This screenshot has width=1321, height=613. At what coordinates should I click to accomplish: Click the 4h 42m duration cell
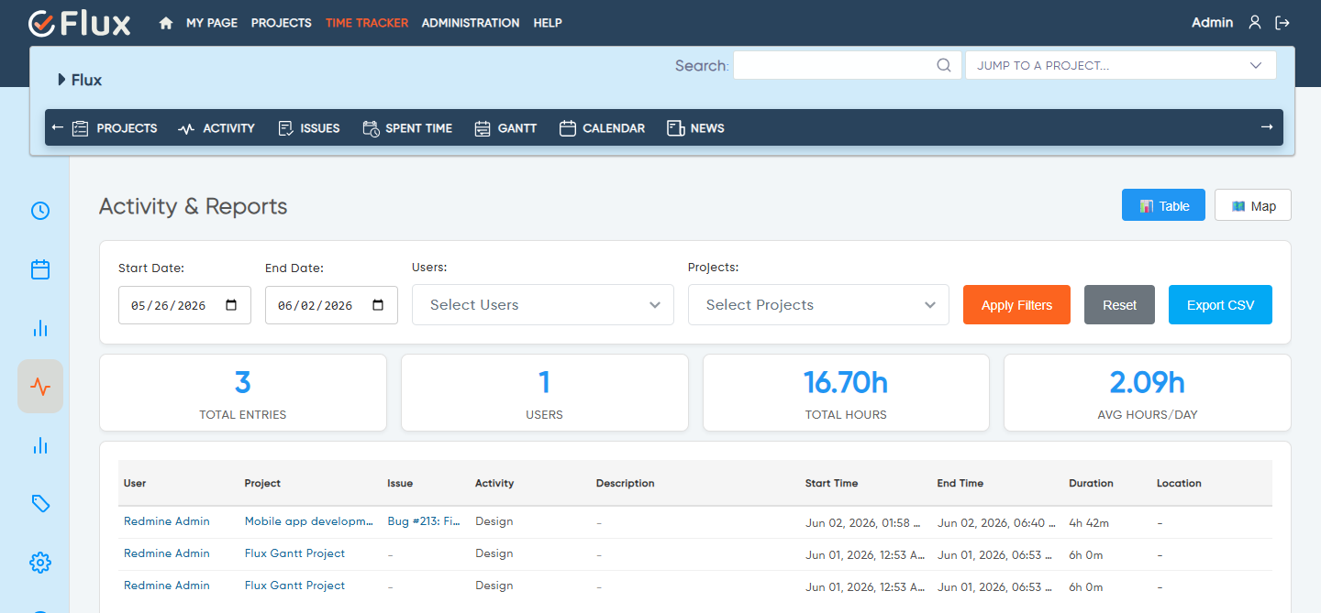click(1089, 522)
